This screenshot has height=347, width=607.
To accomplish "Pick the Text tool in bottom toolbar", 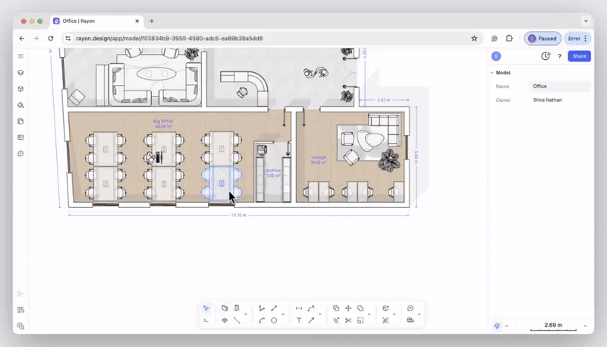I will pyautogui.click(x=299, y=320).
